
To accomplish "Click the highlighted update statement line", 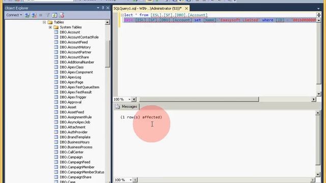I will point(220,20).
